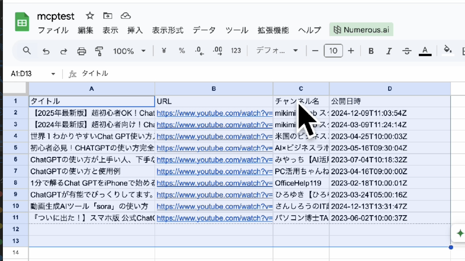The height and width of the screenshot is (261, 465).
Task: Toggle italic formatting
Action: 389,51
